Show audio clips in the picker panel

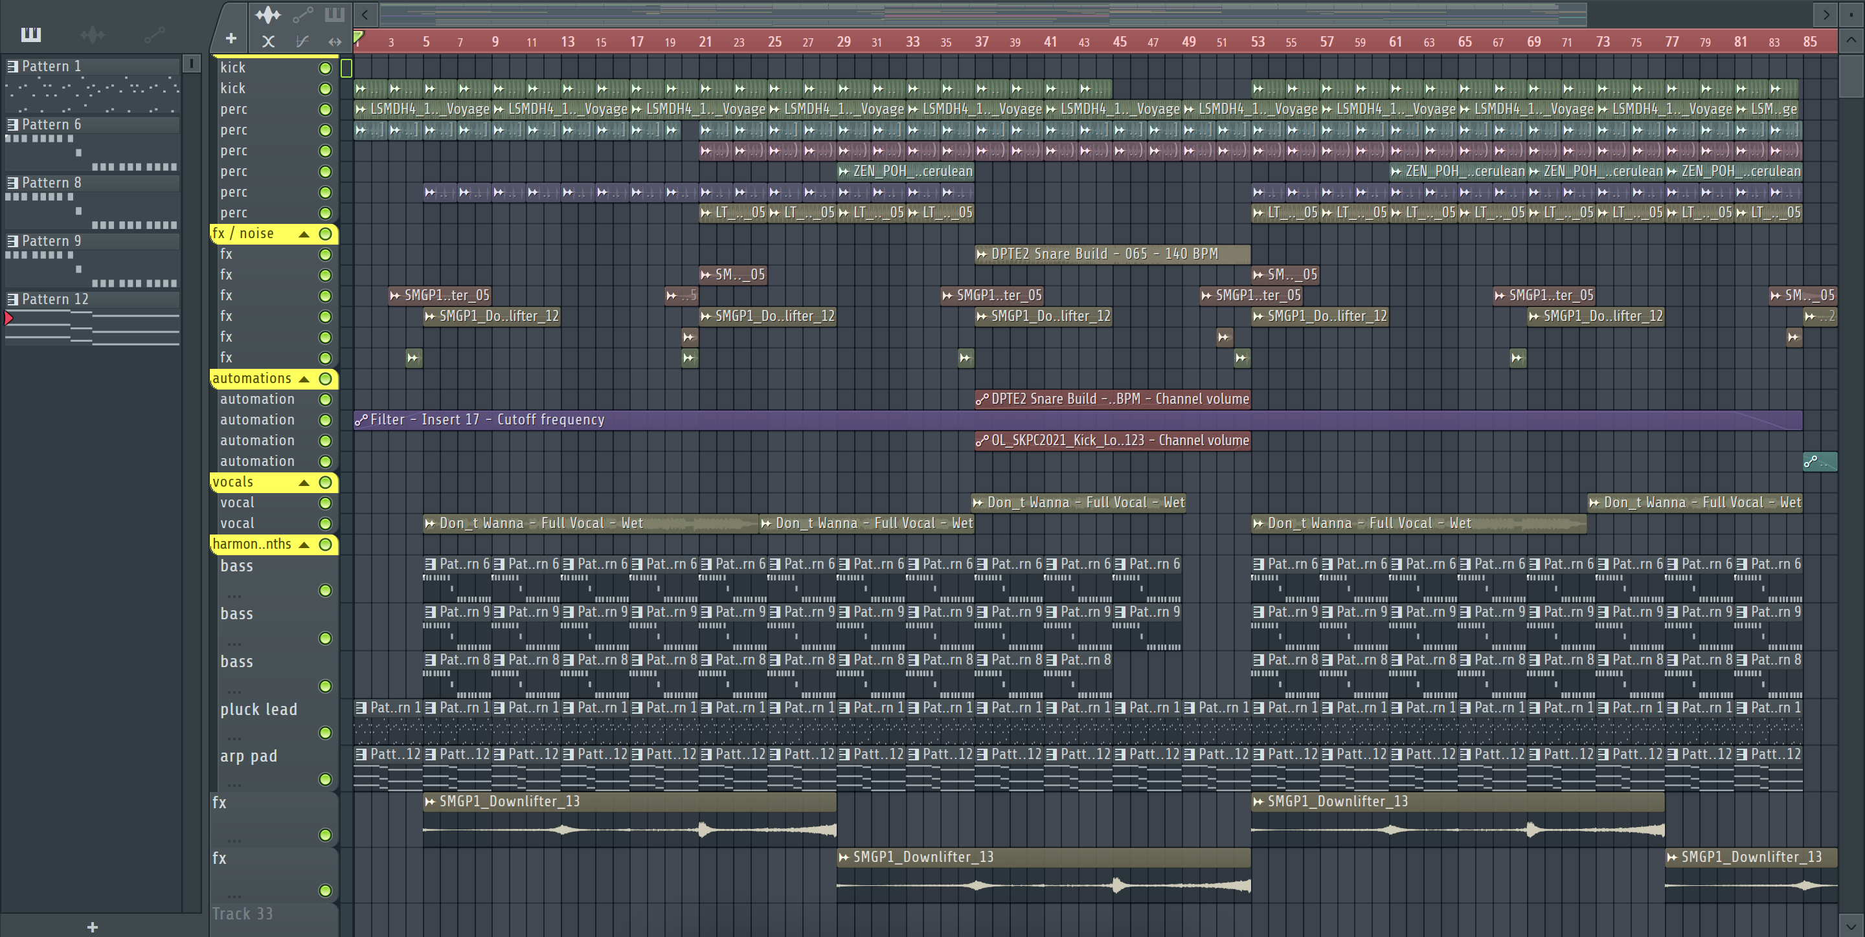click(x=92, y=34)
